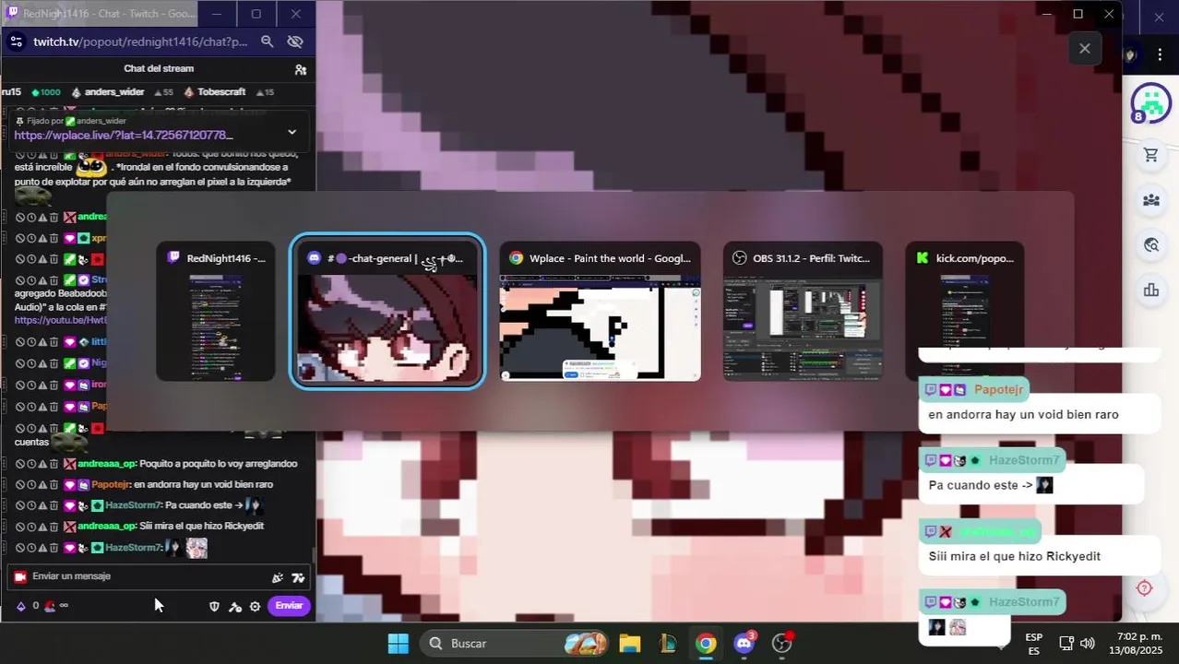Screen dimensions: 1179x664
Task: Open the community users icon in chat header
Action: [x=300, y=69]
